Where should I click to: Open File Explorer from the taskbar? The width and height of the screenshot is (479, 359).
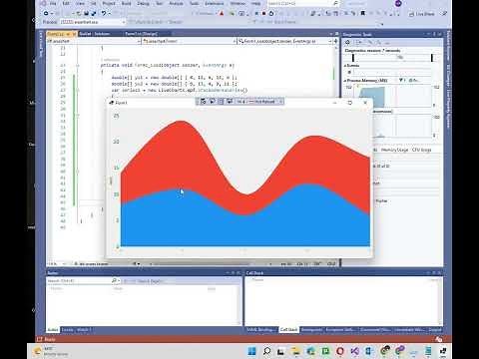(295, 351)
